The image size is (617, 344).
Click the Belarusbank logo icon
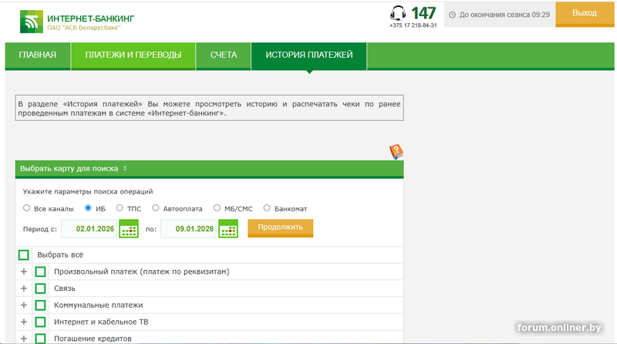(32, 22)
